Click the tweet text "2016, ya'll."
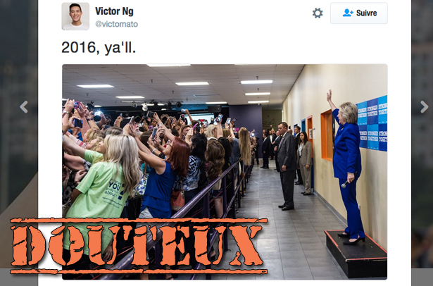 pos(99,47)
